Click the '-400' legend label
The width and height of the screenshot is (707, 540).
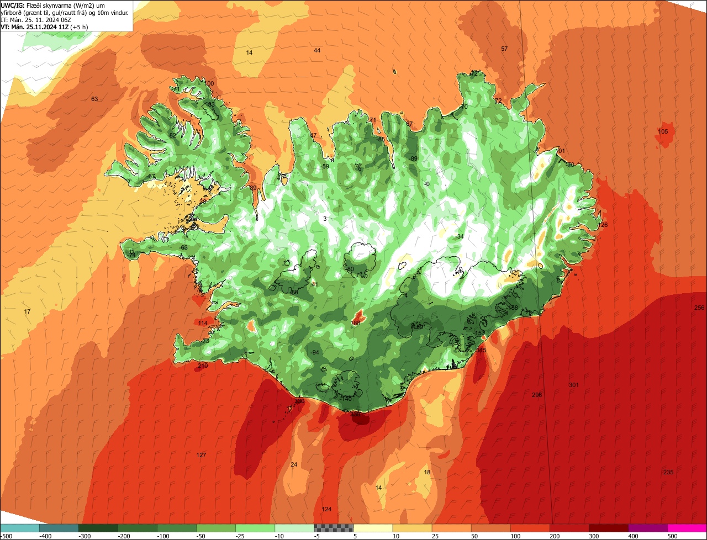pyautogui.click(x=45, y=536)
